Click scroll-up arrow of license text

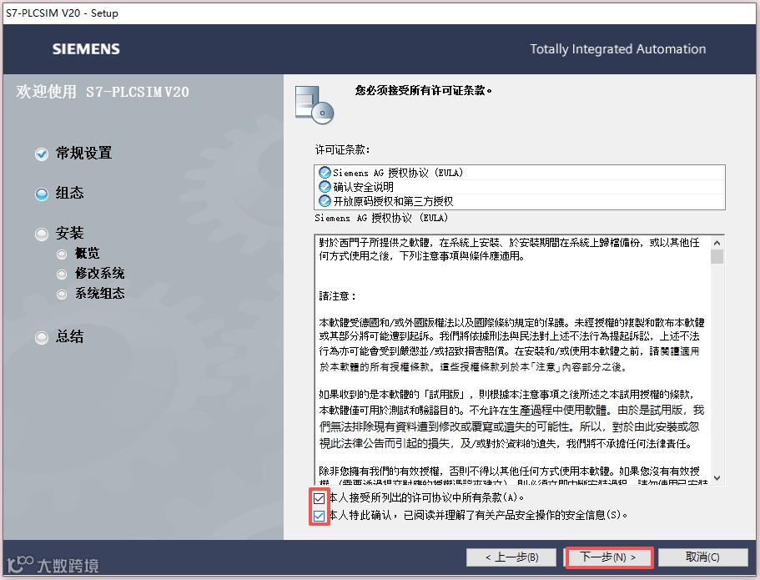click(717, 243)
